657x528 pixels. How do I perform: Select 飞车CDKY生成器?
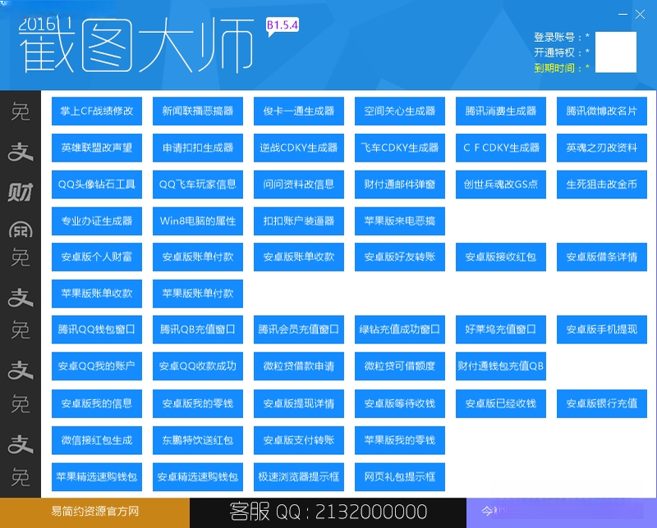click(400, 148)
